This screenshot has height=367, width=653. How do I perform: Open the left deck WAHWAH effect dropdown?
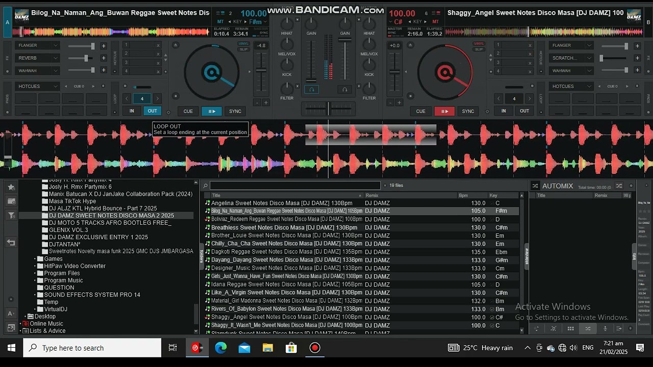click(x=37, y=71)
